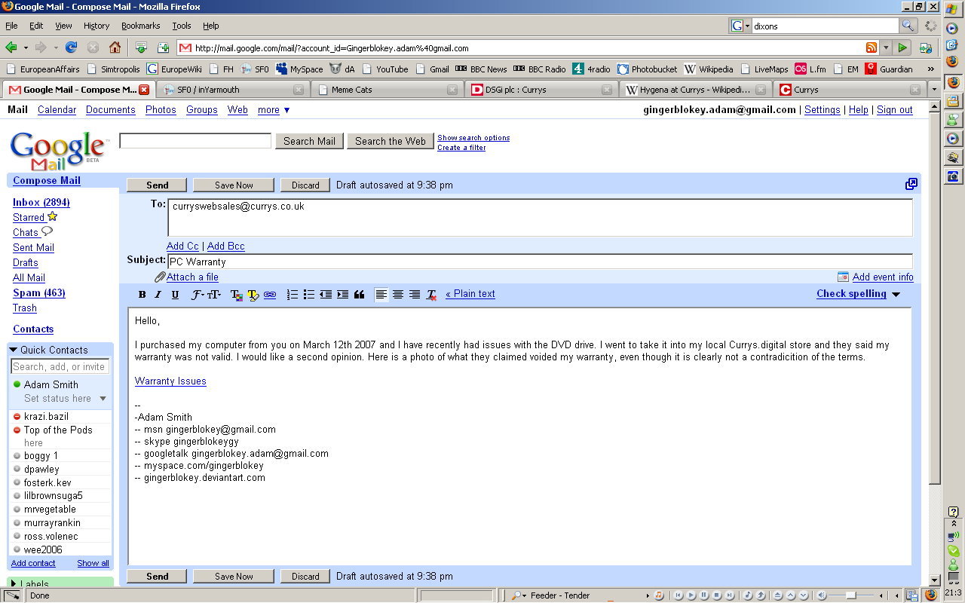Mute the status bar media player
Screen dimensions: 965x603
(821, 595)
